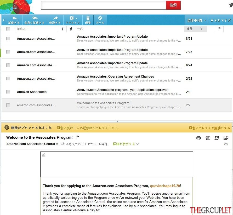Image resolution: width=233 pixels, height=215 pixels.
Task: Print the open message using printer icon
Action: click(x=198, y=138)
